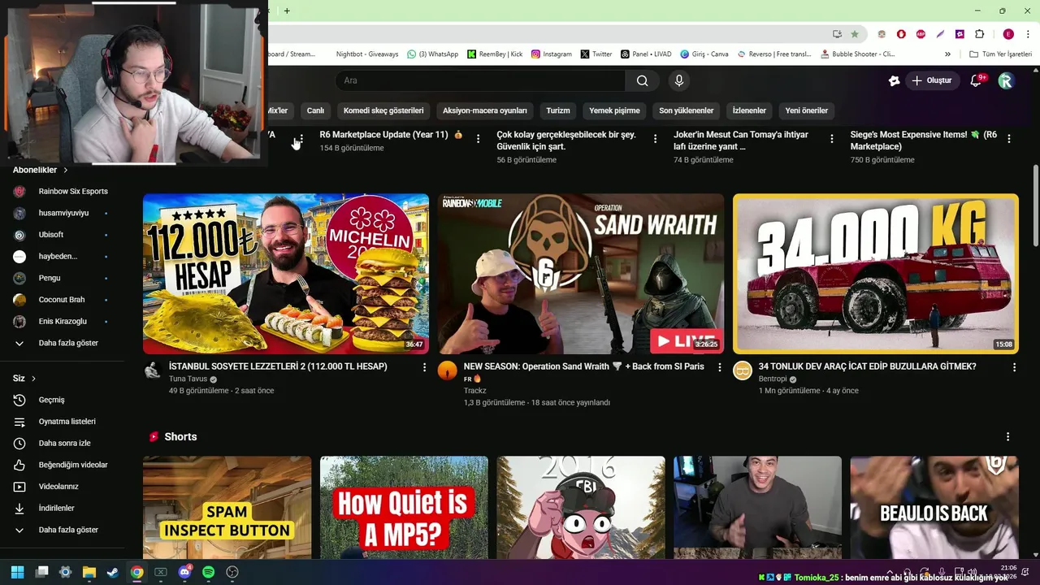The width and height of the screenshot is (1040, 585).
Task: Open the Shorts section options menu
Action: tap(1007, 436)
